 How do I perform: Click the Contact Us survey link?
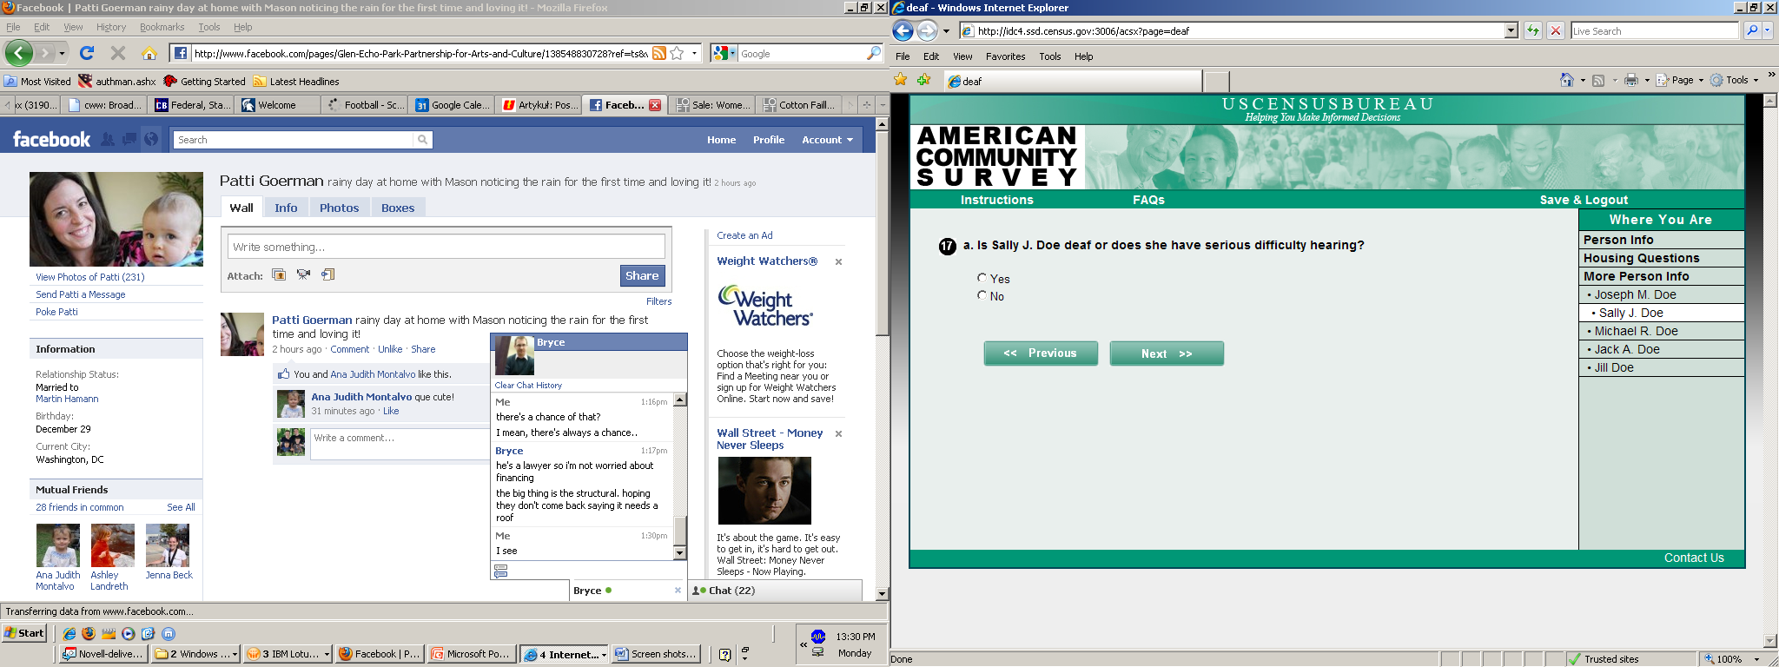point(1694,558)
